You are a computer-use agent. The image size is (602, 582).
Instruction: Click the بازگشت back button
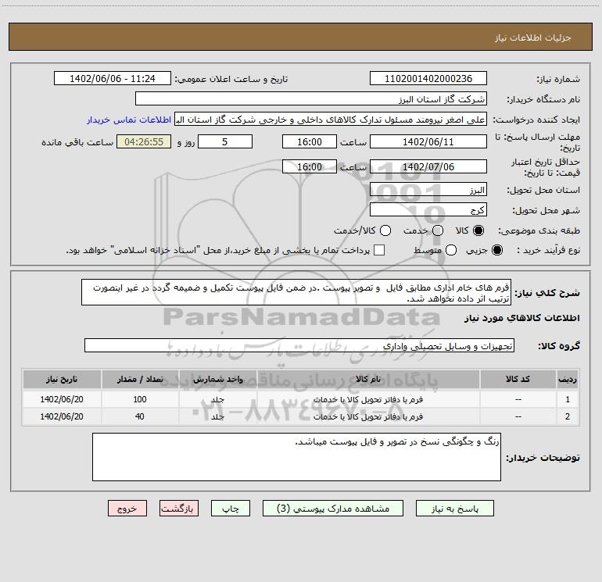[x=179, y=509]
